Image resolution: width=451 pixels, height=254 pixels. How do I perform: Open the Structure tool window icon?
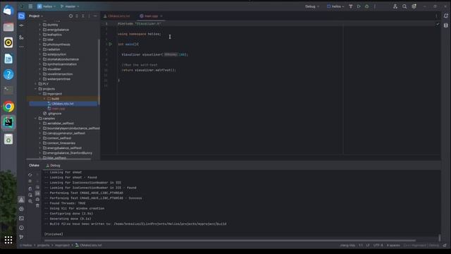(x=21, y=37)
